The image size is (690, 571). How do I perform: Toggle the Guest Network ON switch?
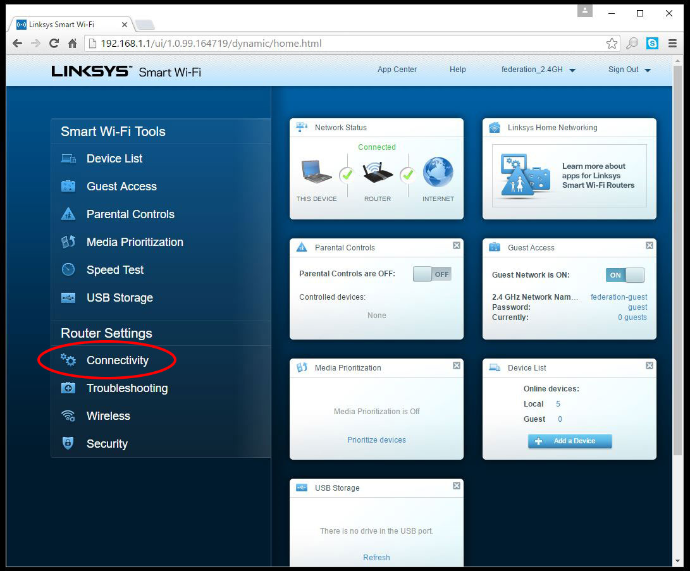click(625, 275)
